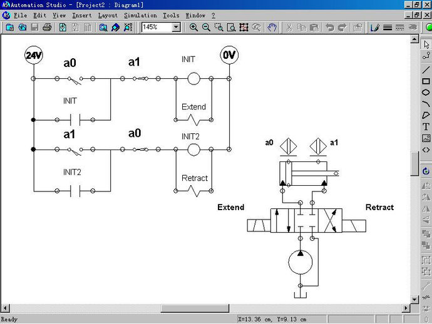The image size is (432, 324).
Task: Select the directional valve center position
Action: pos(306,221)
